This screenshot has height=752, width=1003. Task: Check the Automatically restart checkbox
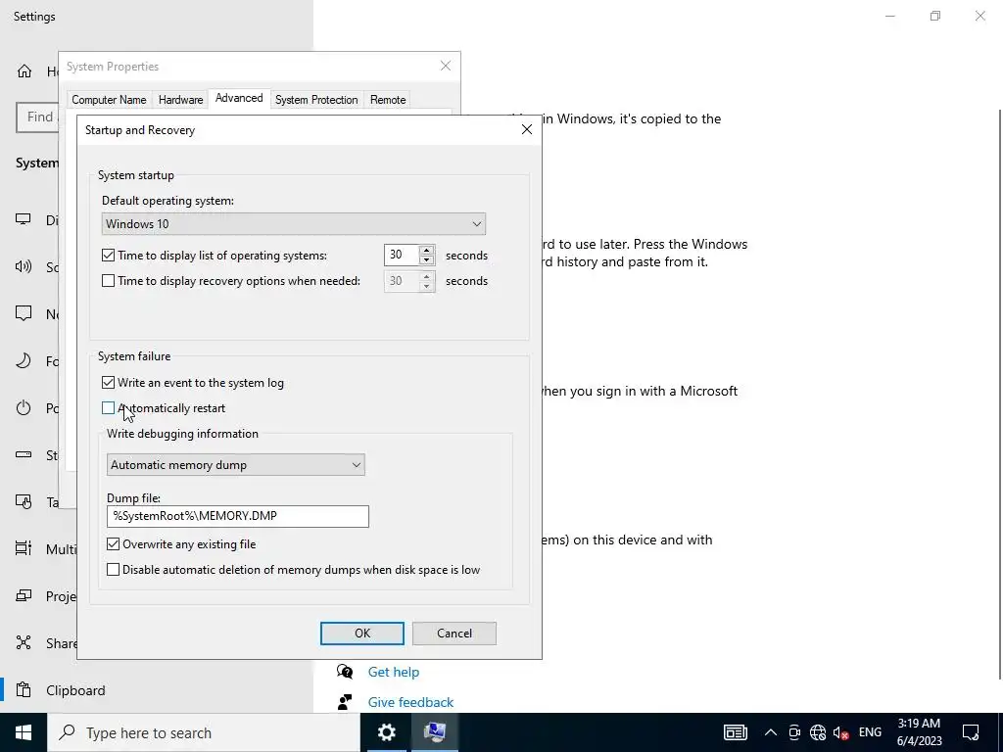coord(108,408)
